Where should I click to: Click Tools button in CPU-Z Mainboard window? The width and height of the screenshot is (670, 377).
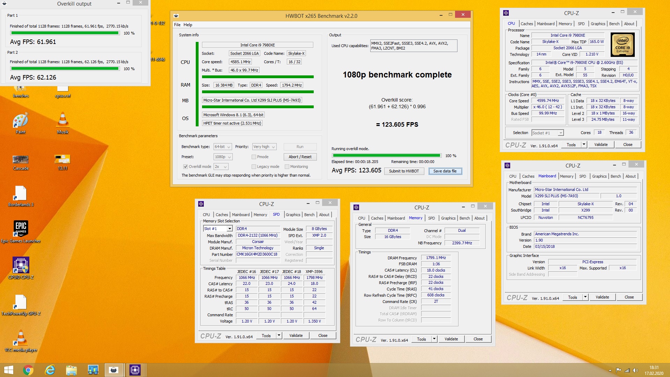572,297
